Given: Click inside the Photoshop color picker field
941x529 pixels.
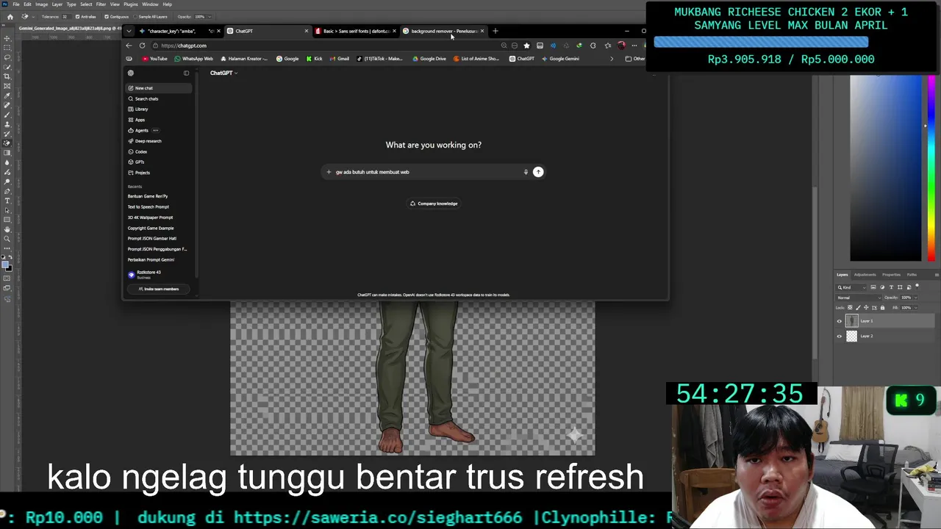Looking at the screenshot, I should [x=886, y=168].
